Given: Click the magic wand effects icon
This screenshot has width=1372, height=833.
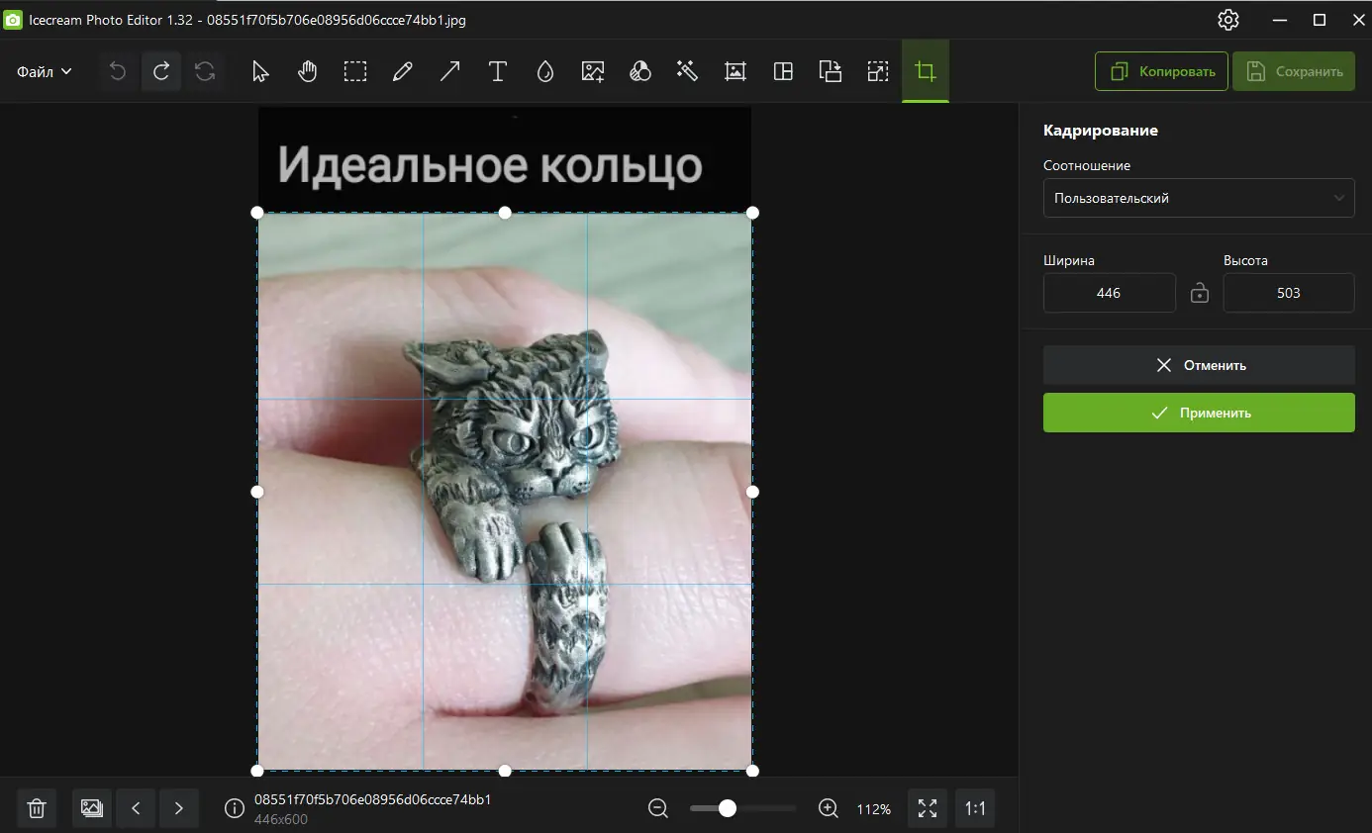Looking at the screenshot, I should point(687,70).
